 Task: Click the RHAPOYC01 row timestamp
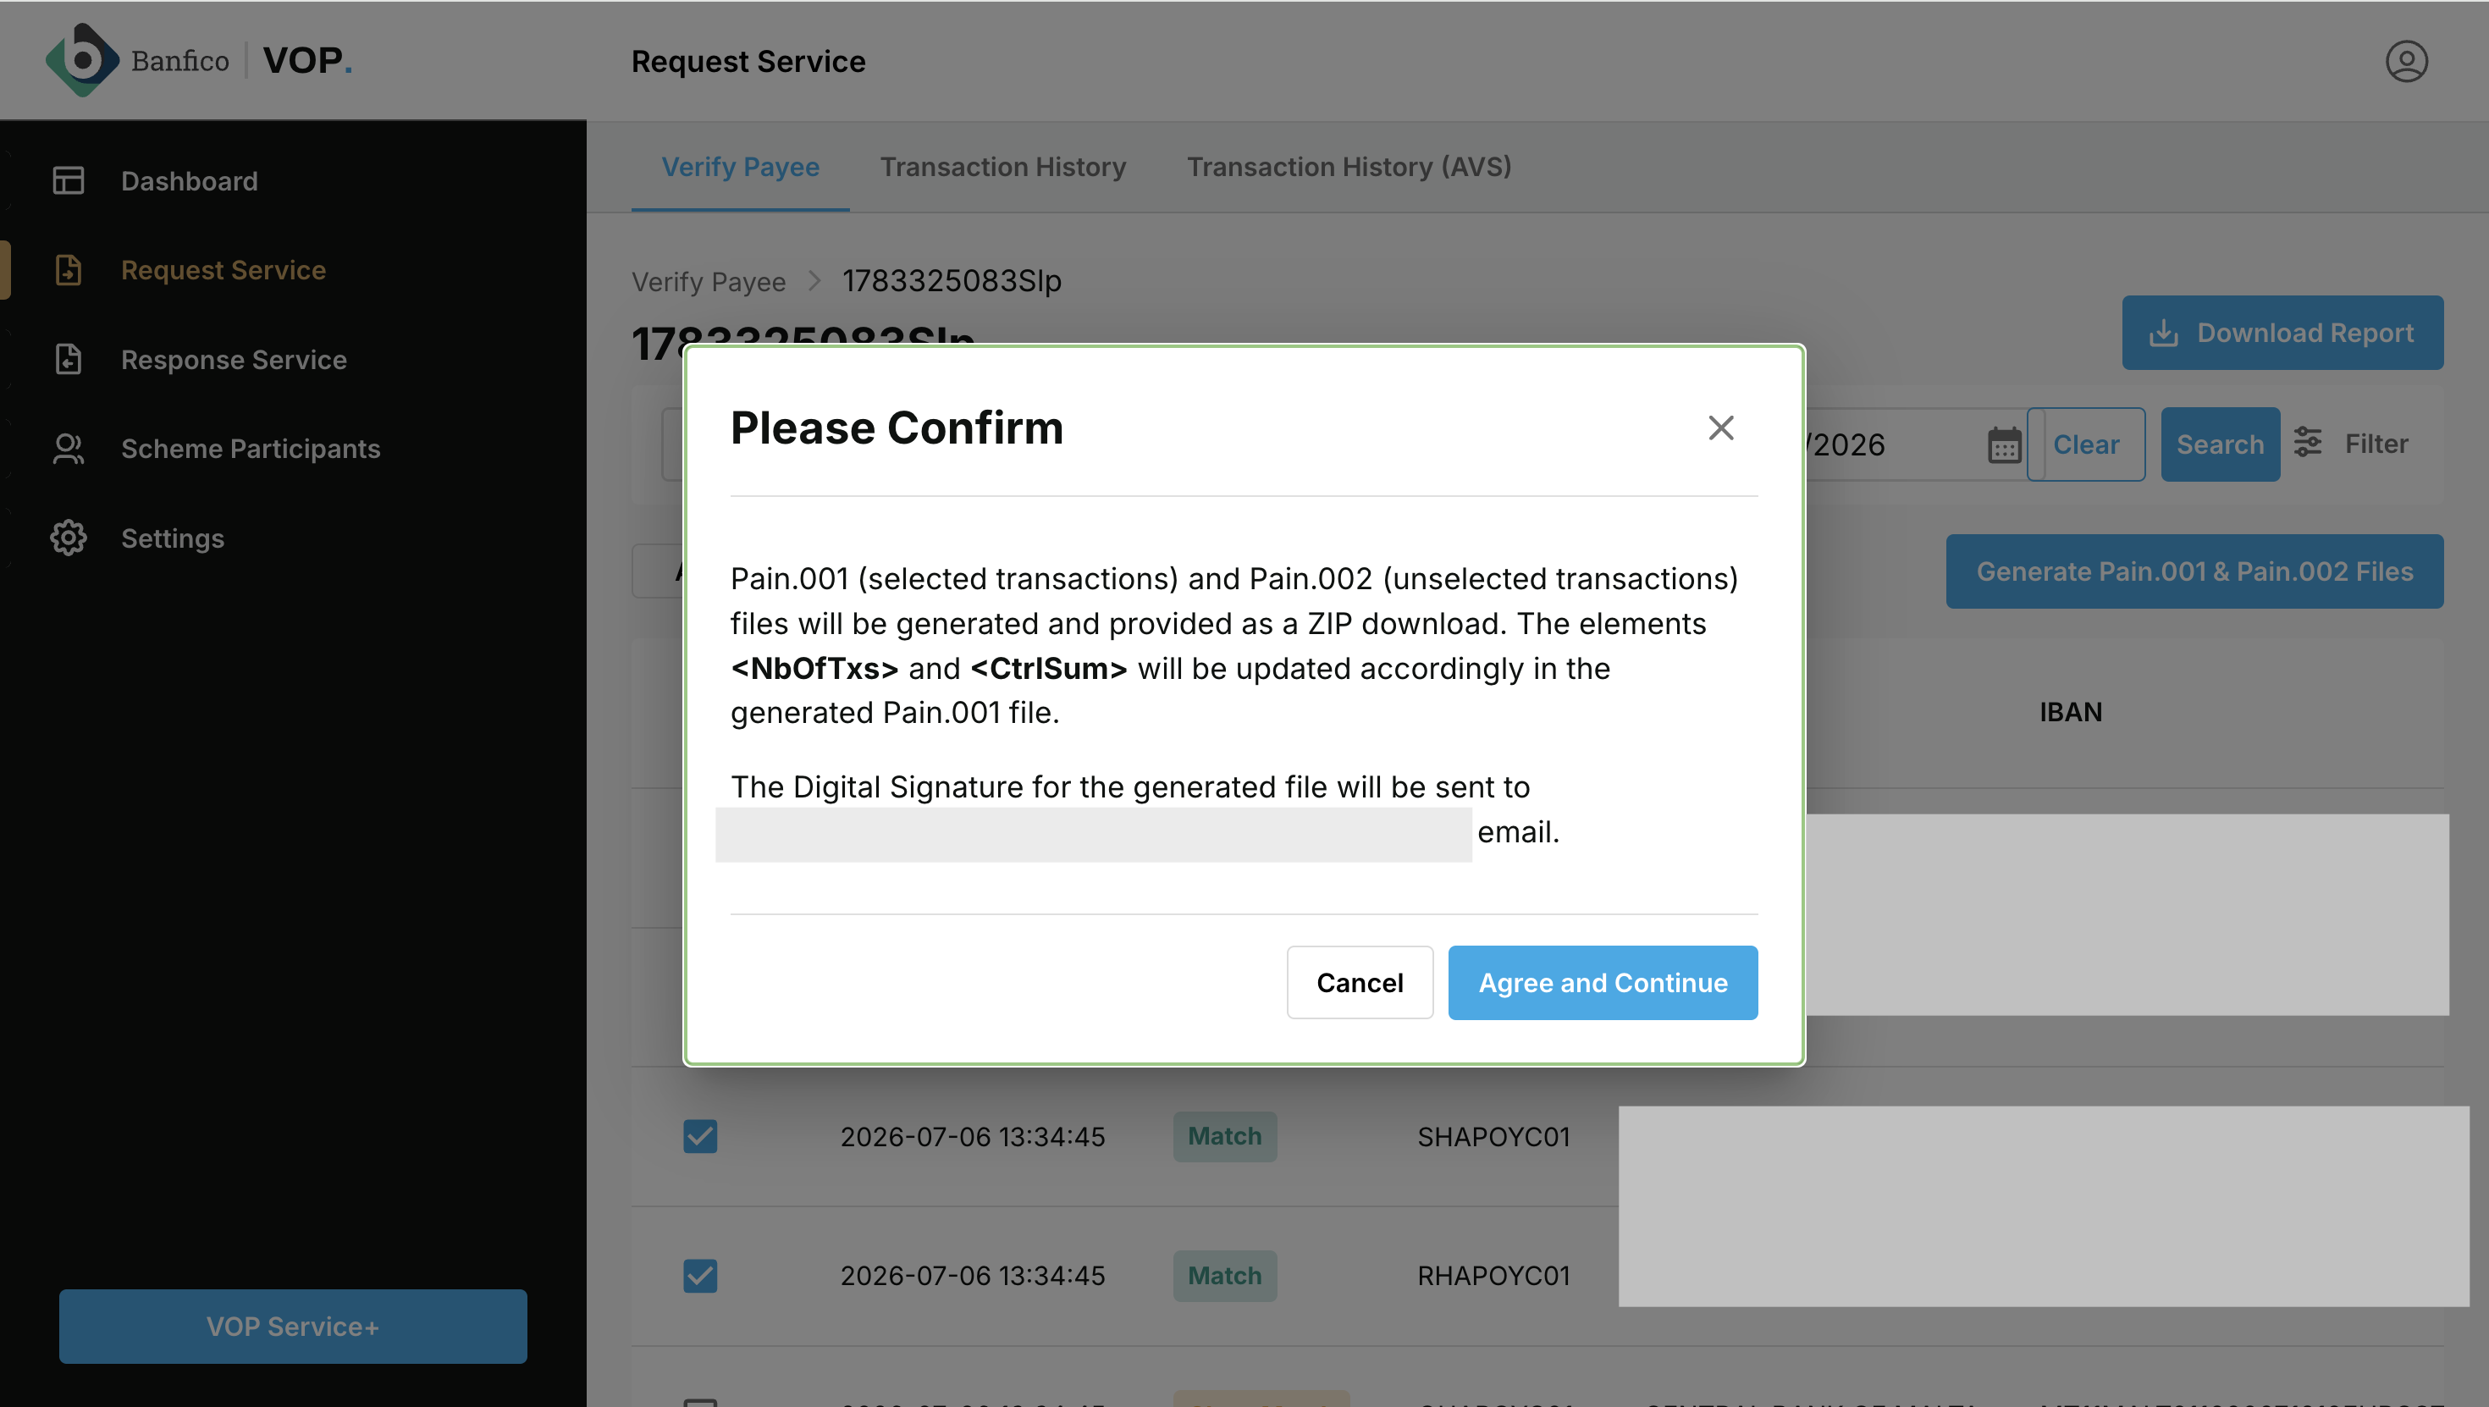pyautogui.click(x=972, y=1276)
